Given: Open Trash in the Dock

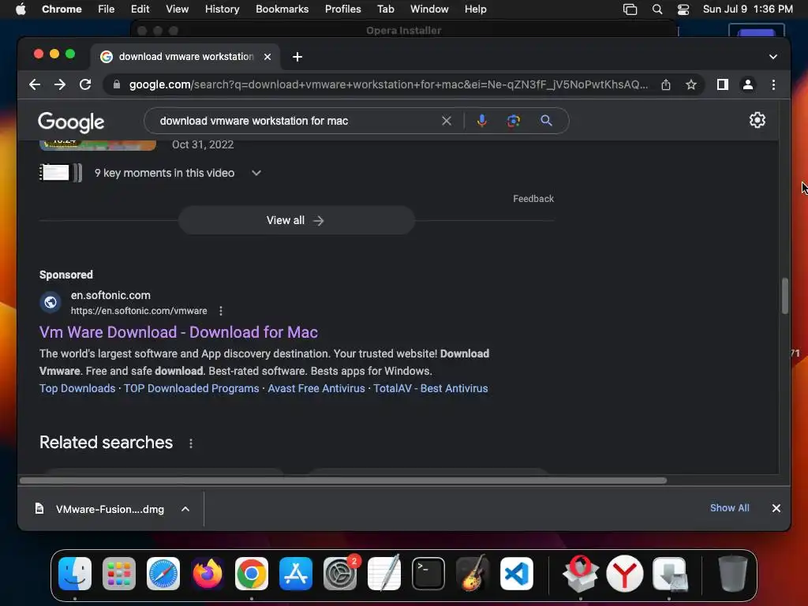Looking at the screenshot, I should (732, 574).
